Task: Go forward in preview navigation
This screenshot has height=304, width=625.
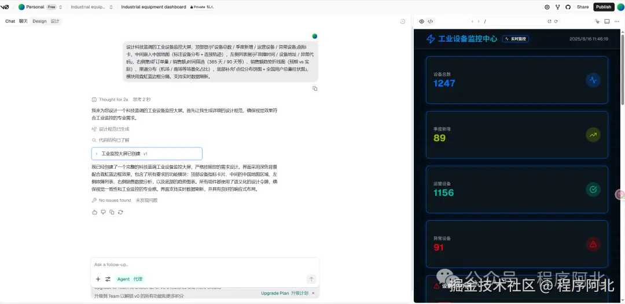Action: tap(479, 21)
